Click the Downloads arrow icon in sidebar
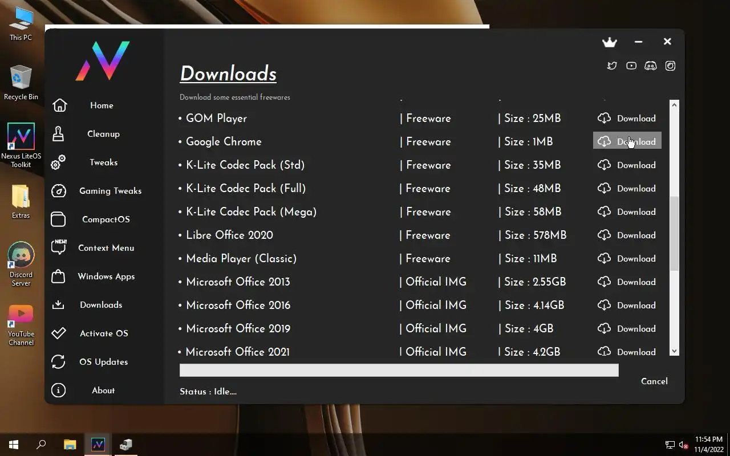This screenshot has height=456, width=730. [58, 305]
